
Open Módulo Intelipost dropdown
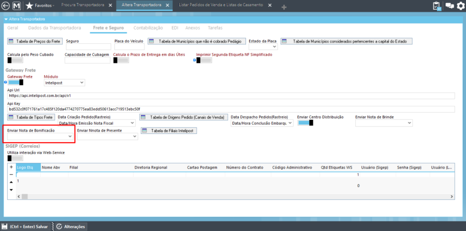[x=65, y=83]
